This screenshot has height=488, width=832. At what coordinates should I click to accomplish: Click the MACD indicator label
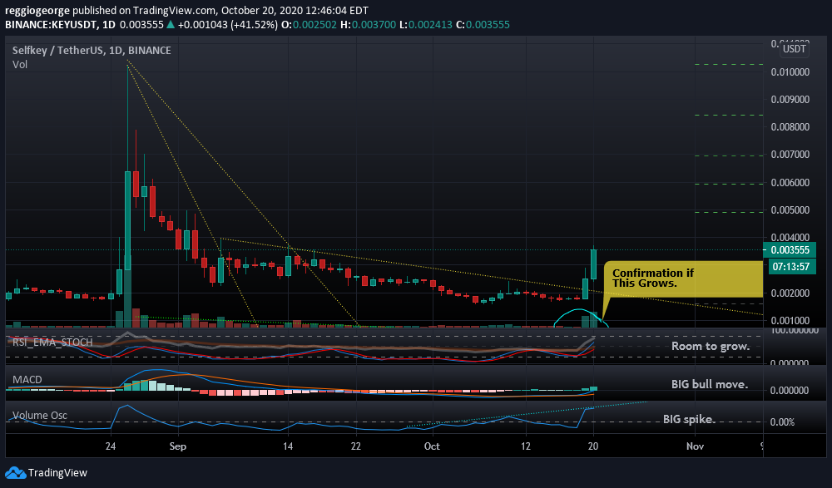[x=27, y=380]
